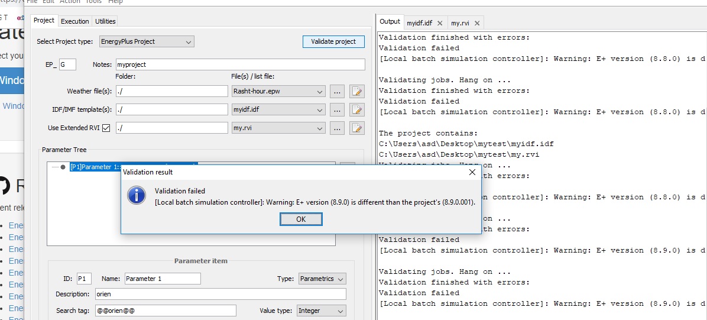Click the Notes field containing myproject
This screenshot has height=320, width=707.
pyautogui.click(x=241, y=64)
